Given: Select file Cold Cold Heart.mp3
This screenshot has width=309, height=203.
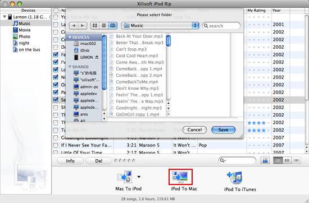Looking at the screenshot, I should coord(137,56).
